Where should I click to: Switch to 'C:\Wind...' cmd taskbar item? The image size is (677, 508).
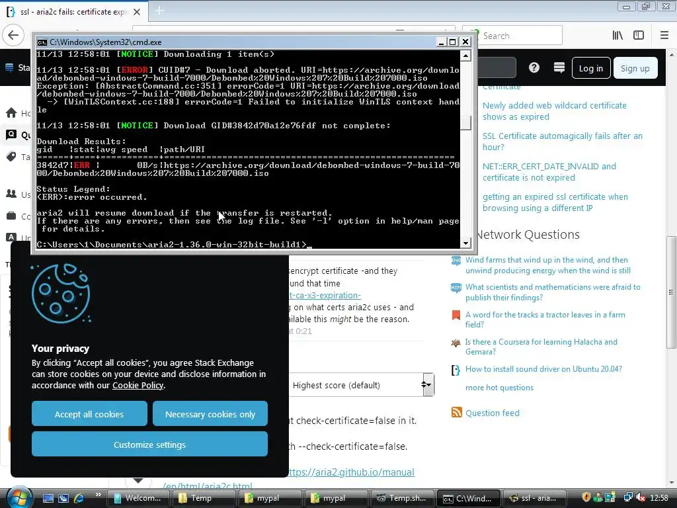pyautogui.click(x=468, y=498)
